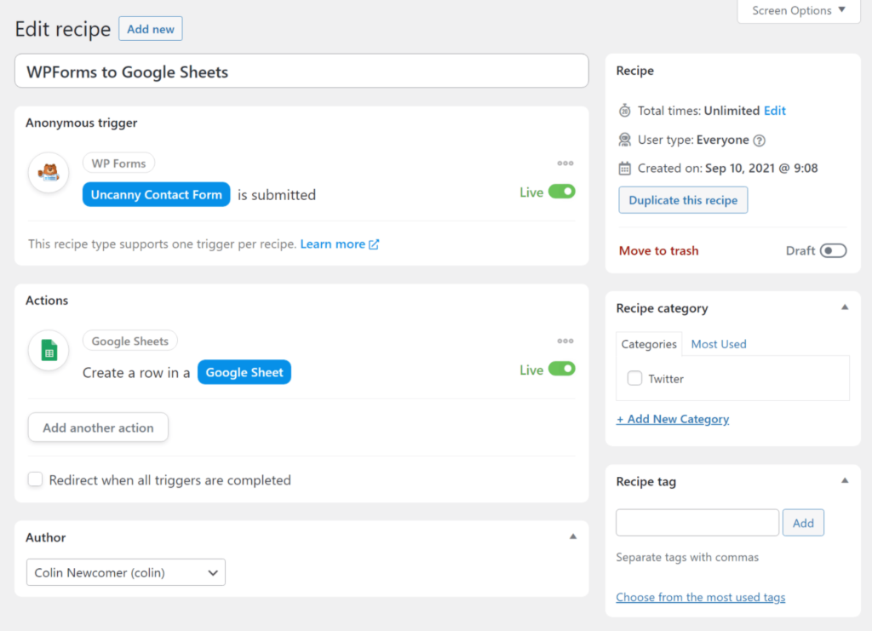
Task: Click the calendar icon beside Created on
Action: (624, 169)
